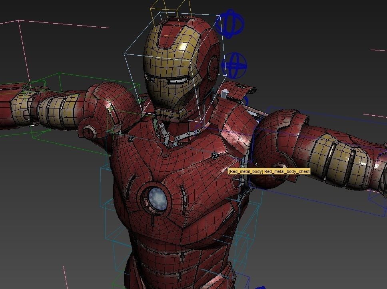Pick the small white helper behind the neck
This screenshot has width=387, height=289.
(224, 94)
